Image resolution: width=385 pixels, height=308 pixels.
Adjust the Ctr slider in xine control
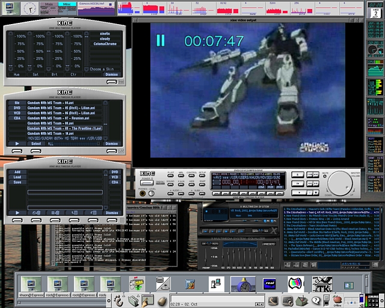67,51
